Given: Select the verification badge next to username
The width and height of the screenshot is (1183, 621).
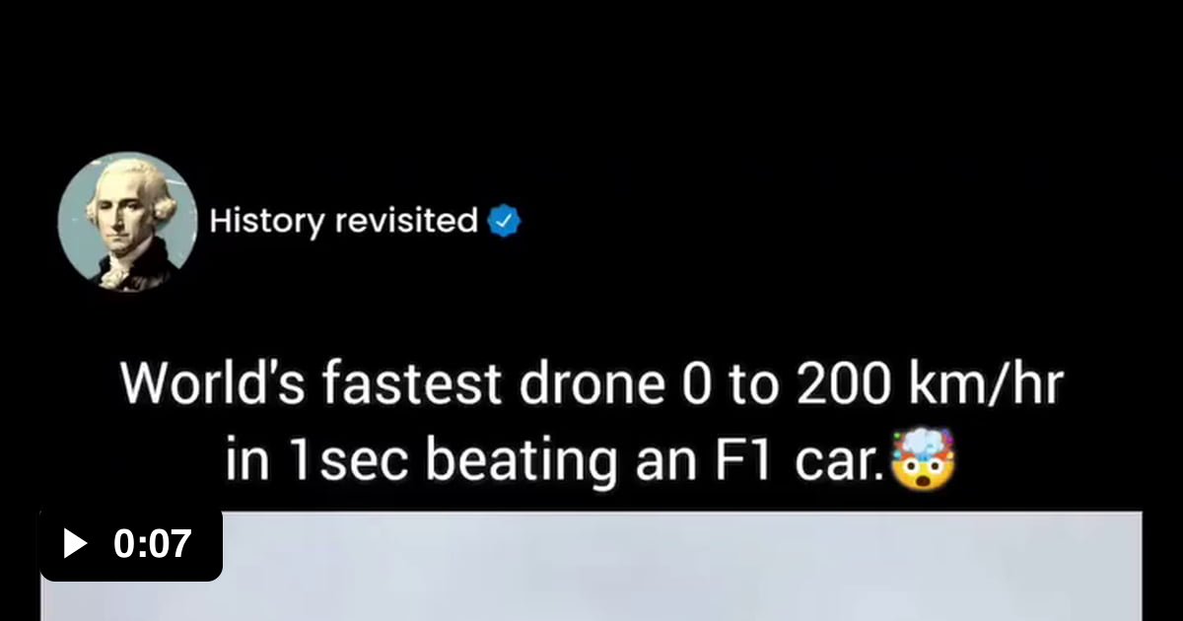Looking at the screenshot, I should click(503, 219).
